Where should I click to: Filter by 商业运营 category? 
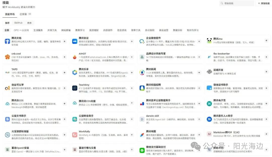pyautogui.click(x=164, y=30)
